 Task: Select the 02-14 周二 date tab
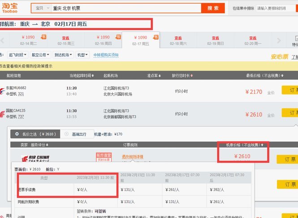point(28,40)
